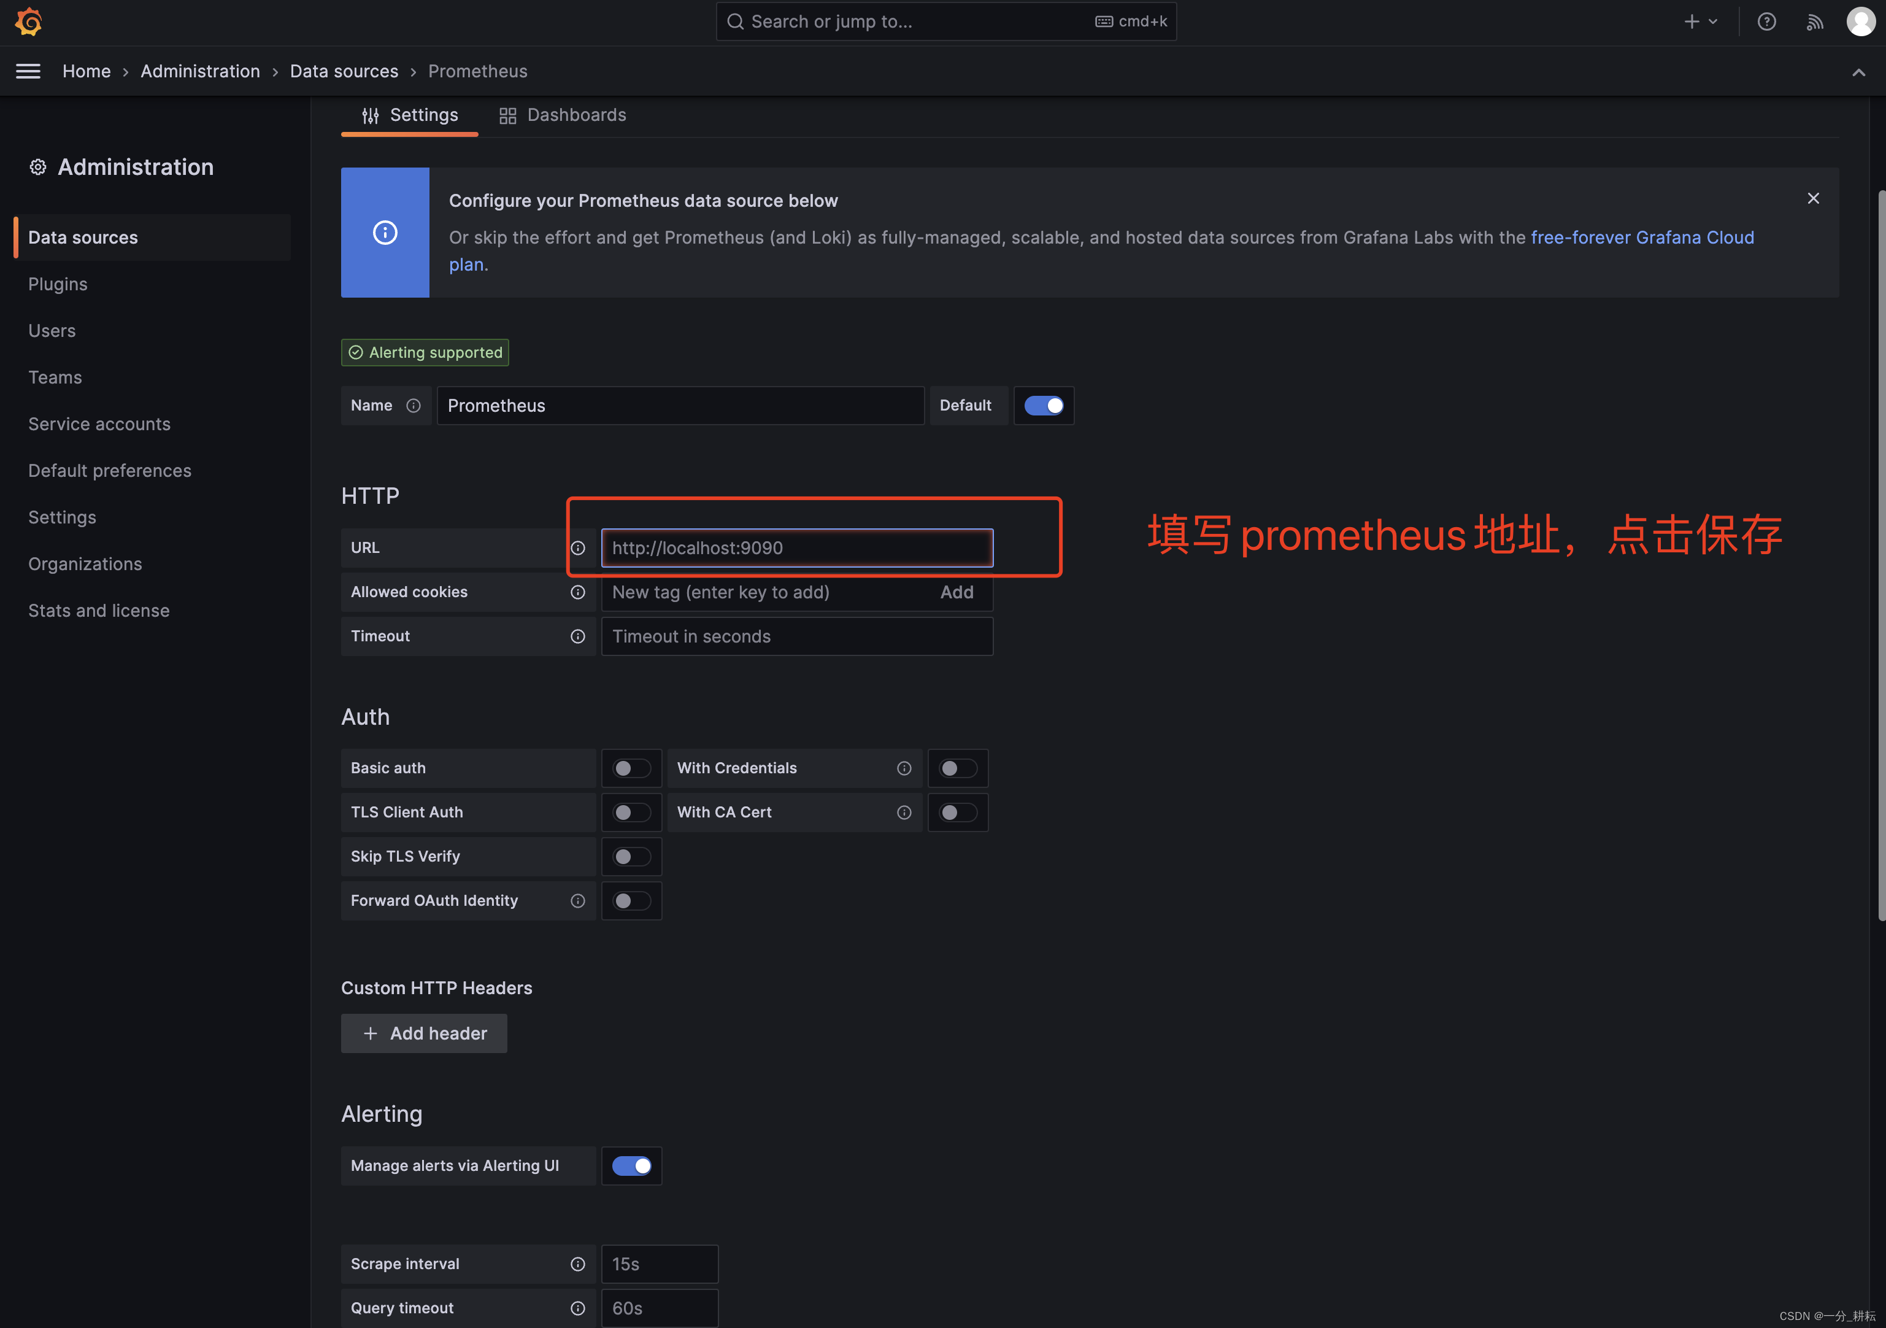Select Plugins in the Administration sidebar
1886x1328 pixels.
click(58, 284)
